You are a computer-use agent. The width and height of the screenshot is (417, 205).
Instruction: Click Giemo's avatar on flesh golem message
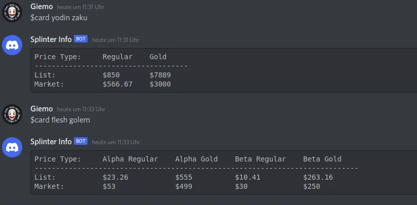pyautogui.click(x=12, y=114)
